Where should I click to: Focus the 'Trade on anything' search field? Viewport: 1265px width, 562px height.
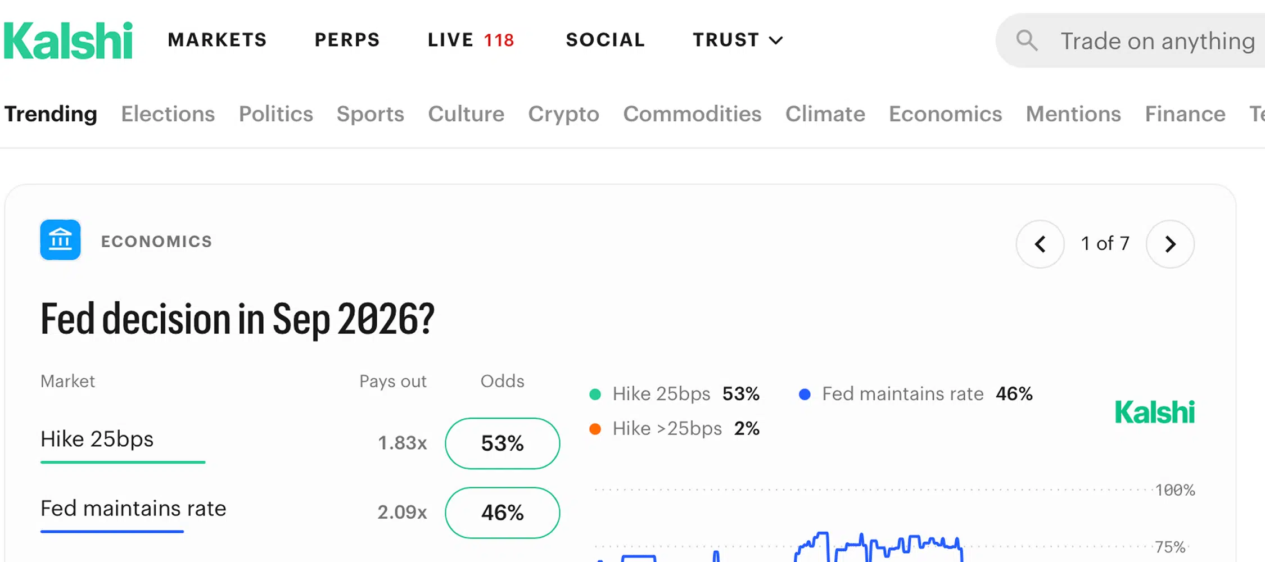[x=1130, y=40]
